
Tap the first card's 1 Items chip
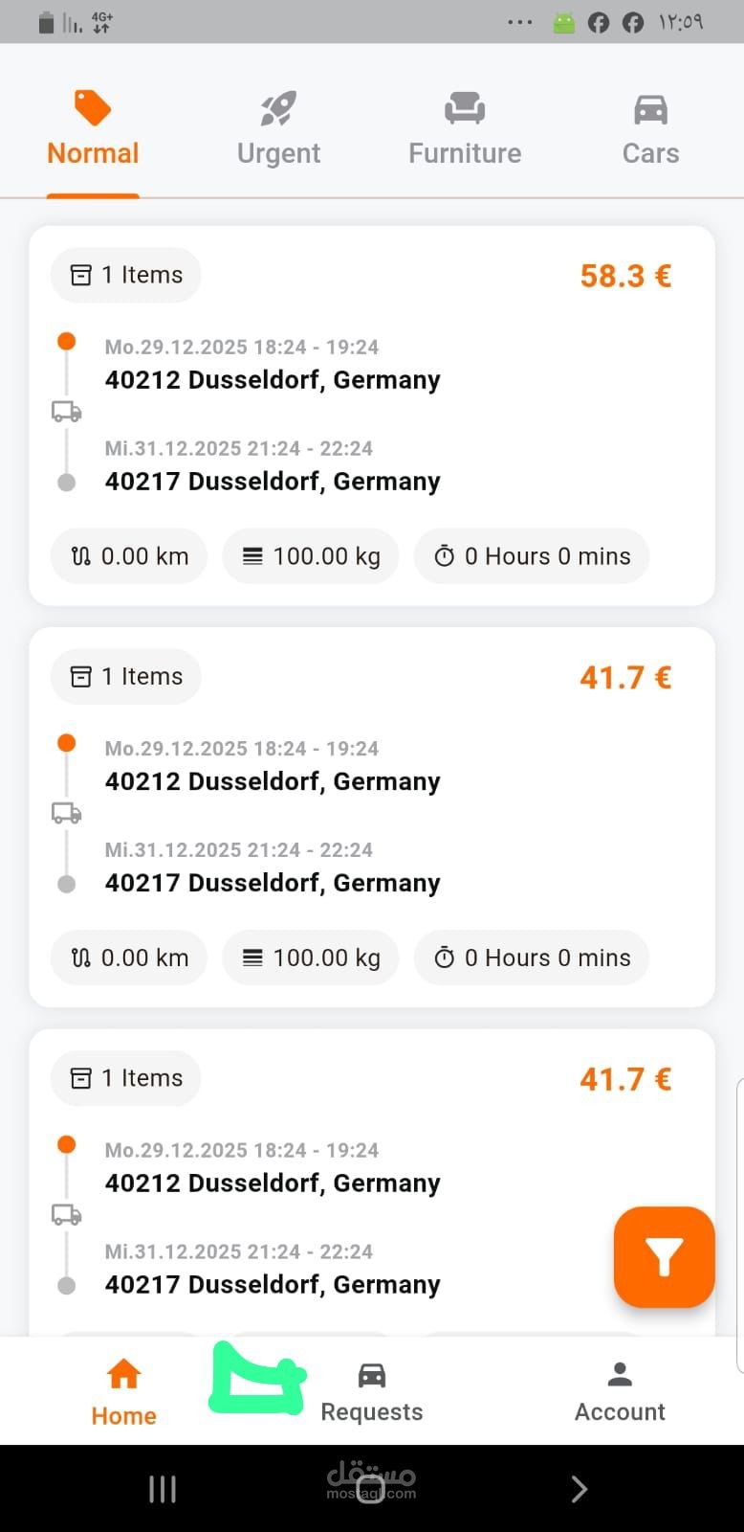[x=126, y=275]
